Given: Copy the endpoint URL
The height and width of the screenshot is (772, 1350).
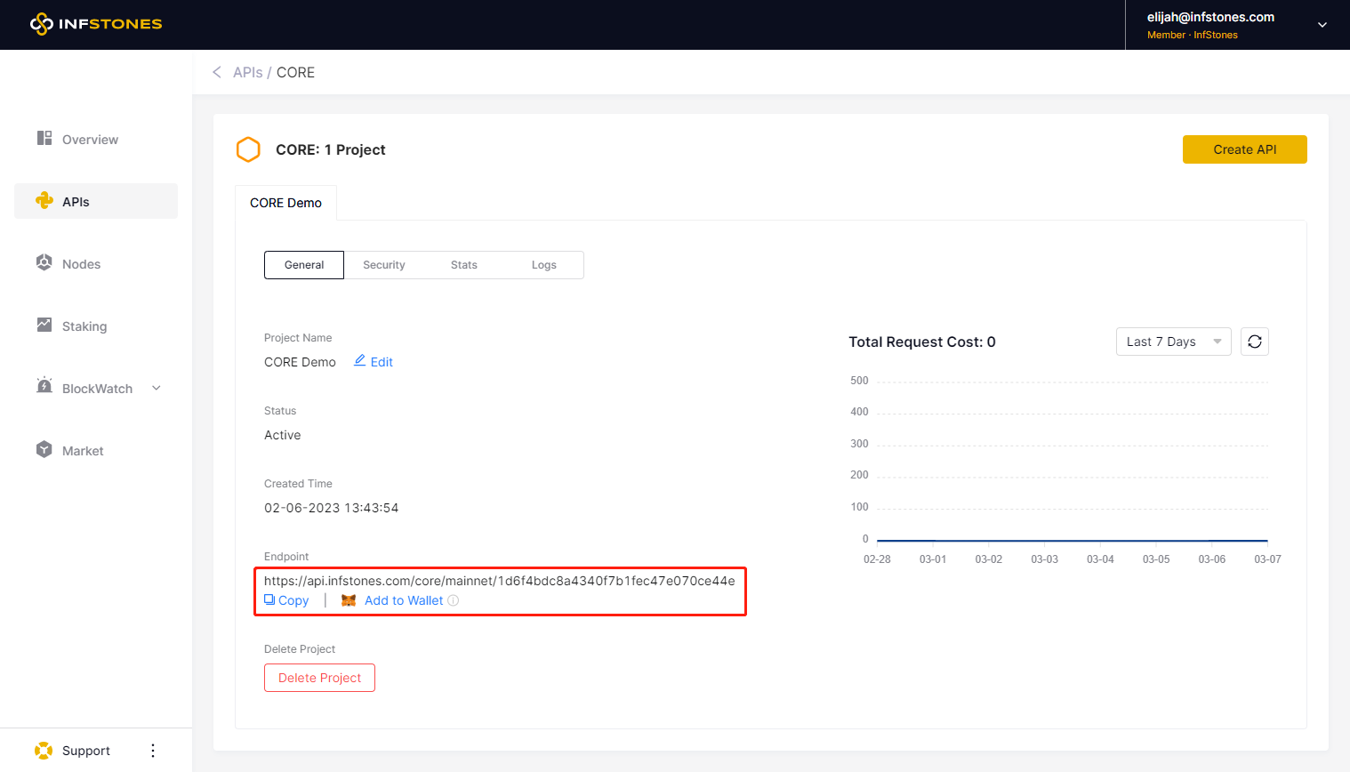Looking at the screenshot, I should coord(286,600).
